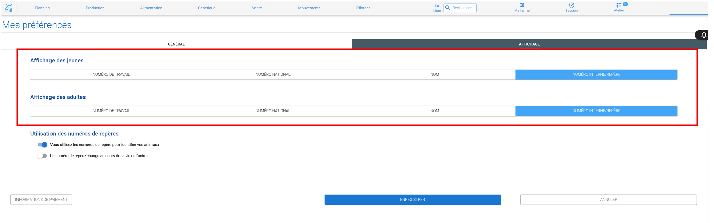
Task: Open the Planning menu
Action: click(42, 8)
